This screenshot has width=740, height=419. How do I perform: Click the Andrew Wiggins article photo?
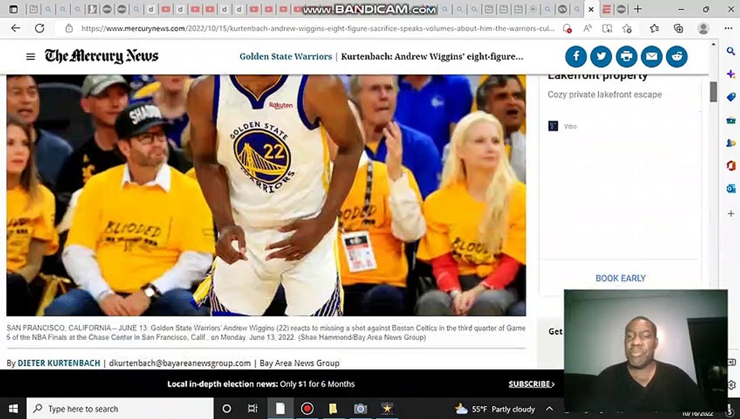(266, 195)
